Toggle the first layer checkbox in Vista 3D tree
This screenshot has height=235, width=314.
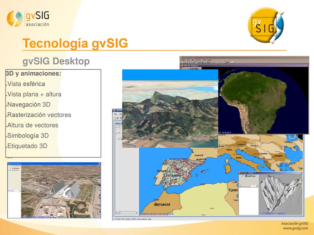pyautogui.click(x=120, y=127)
